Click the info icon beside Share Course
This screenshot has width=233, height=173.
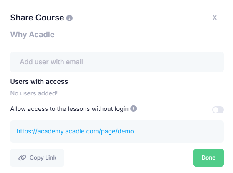coord(69,18)
